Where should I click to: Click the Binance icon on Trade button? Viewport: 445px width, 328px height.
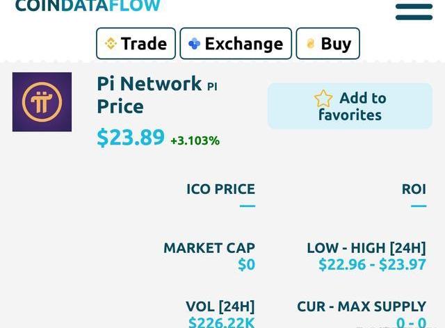click(x=111, y=44)
